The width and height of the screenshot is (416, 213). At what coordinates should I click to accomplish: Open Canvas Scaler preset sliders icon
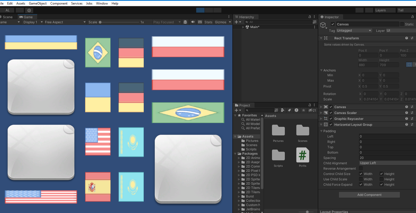[x=412, y=113]
